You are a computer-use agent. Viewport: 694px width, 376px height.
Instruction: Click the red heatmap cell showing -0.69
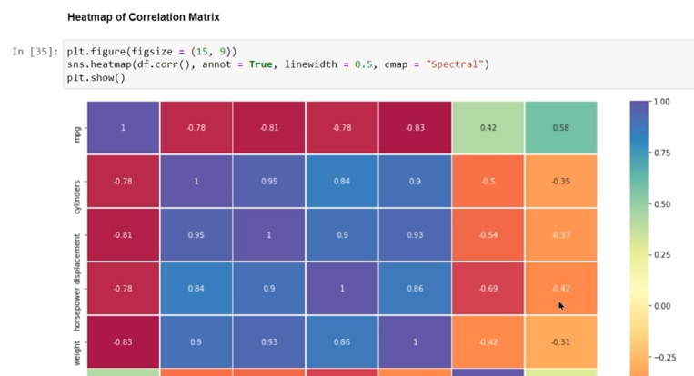[488, 289]
